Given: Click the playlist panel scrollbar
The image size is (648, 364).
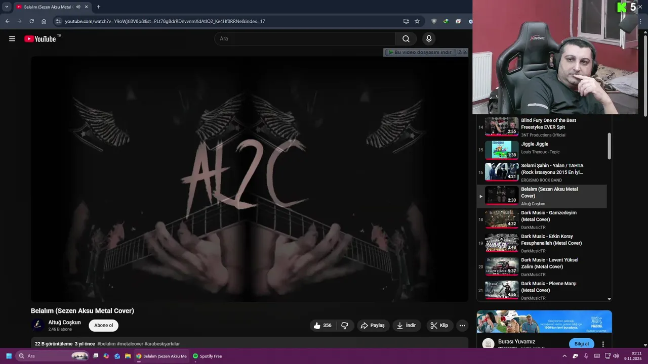Looking at the screenshot, I should (609, 146).
